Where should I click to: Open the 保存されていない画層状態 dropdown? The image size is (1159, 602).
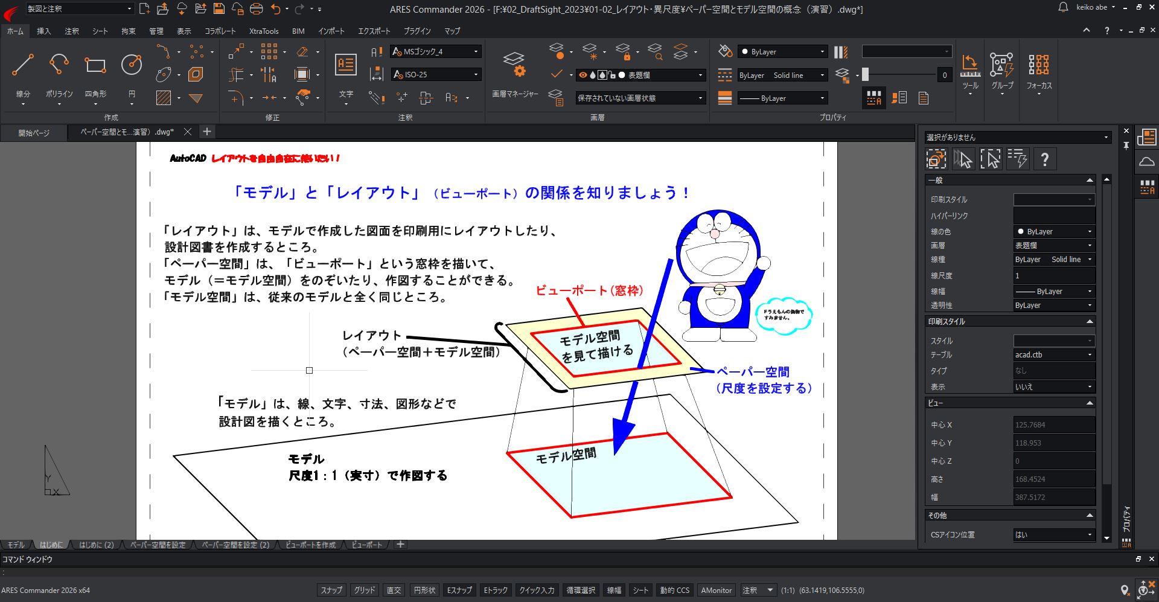coord(640,98)
